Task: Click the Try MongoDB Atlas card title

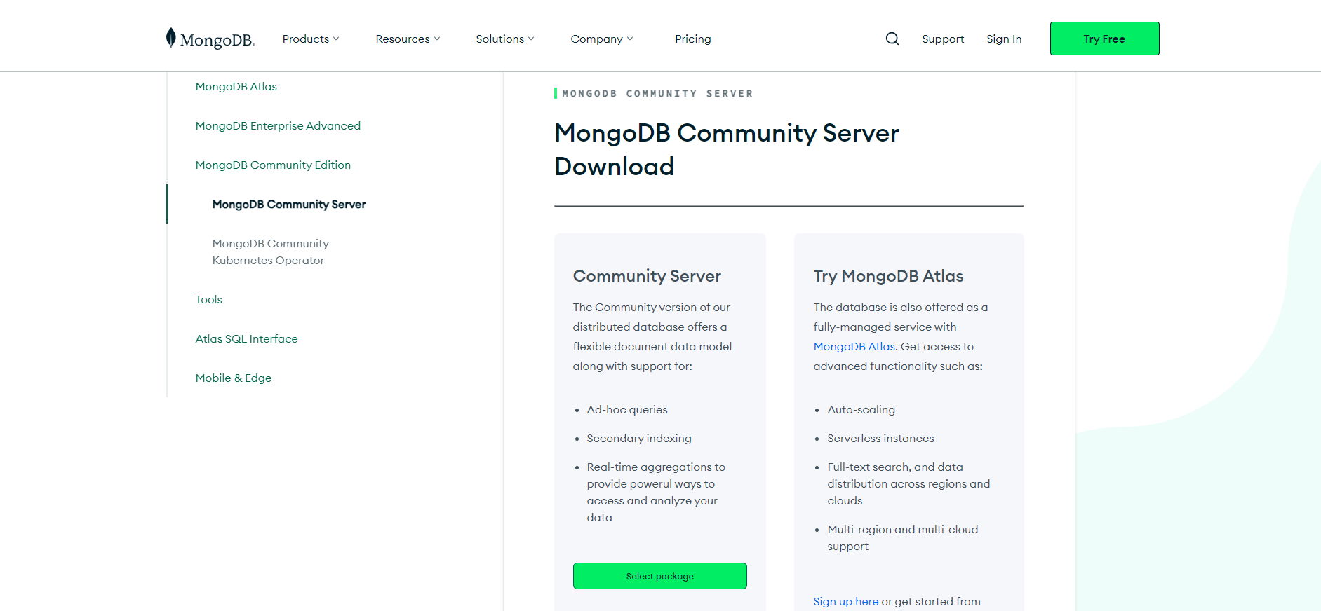Action: click(x=888, y=276)
